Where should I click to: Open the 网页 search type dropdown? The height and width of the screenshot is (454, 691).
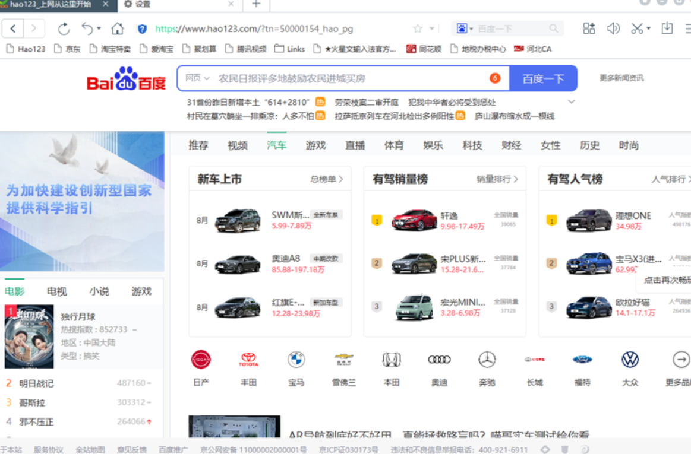tap(197, 78)
